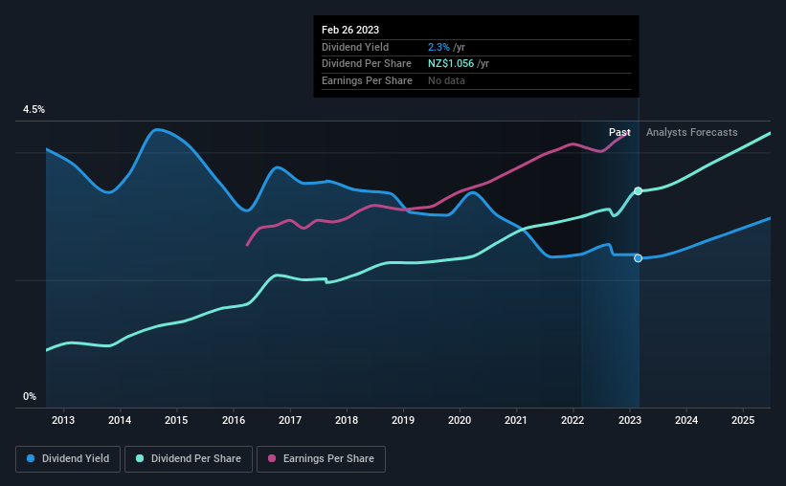This screenshot has width=786, height=486.
Task: Click the tooltip 'Earnings Per Share' row label
Action: [x=367, y=80]
